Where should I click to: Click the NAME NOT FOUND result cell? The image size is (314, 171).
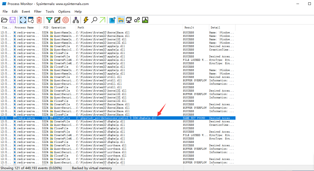tap(194, 118)
